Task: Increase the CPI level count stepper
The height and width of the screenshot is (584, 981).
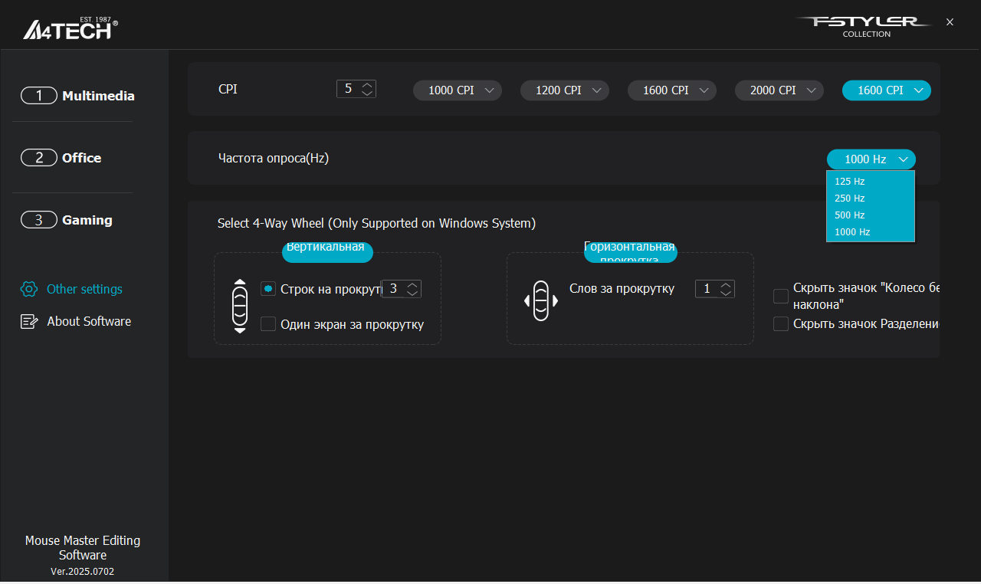Action: click(367, 85)
